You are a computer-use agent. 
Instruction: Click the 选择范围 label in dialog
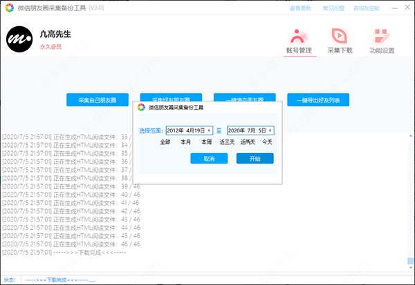pos(151,130)
